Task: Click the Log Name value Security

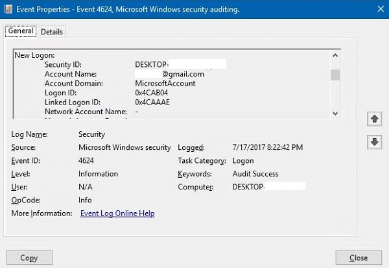Action: coord(91,134)
